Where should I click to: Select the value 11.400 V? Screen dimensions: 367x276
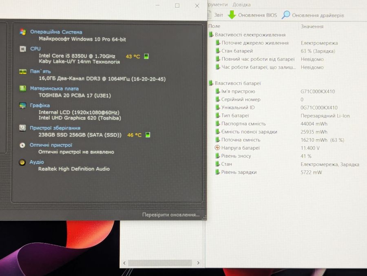(310, 148)
